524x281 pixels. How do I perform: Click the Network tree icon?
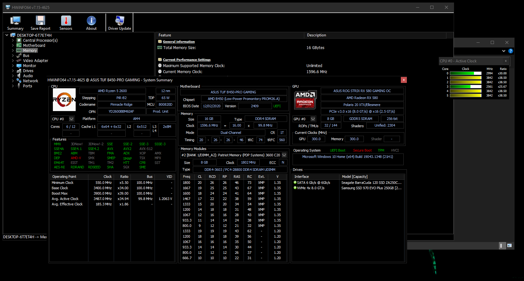tap(19, 81)
